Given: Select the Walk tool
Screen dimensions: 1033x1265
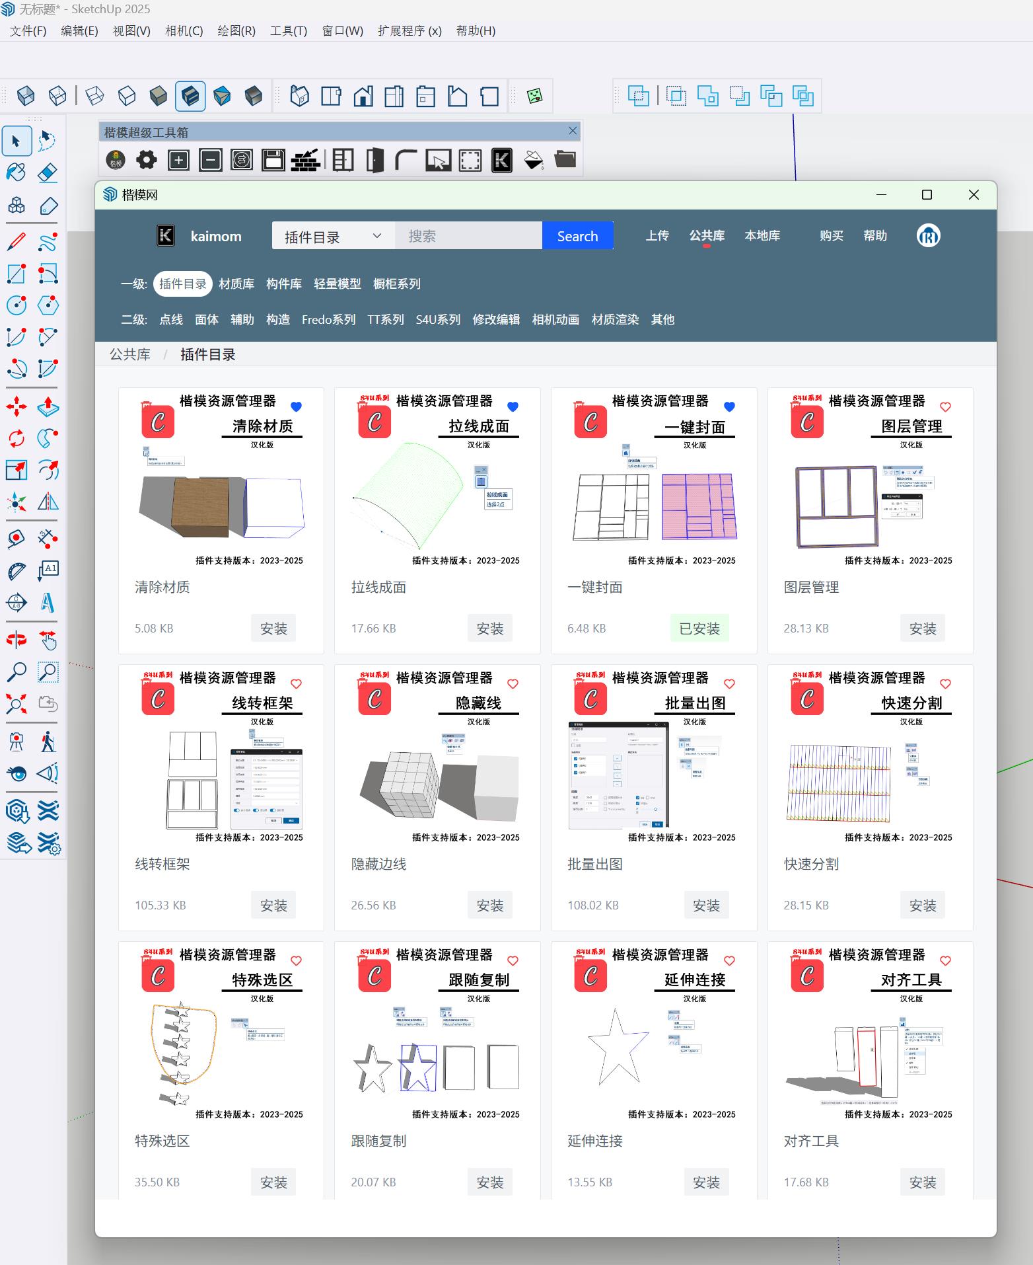Looking at the screenshot, I should [x=48, y=741].
